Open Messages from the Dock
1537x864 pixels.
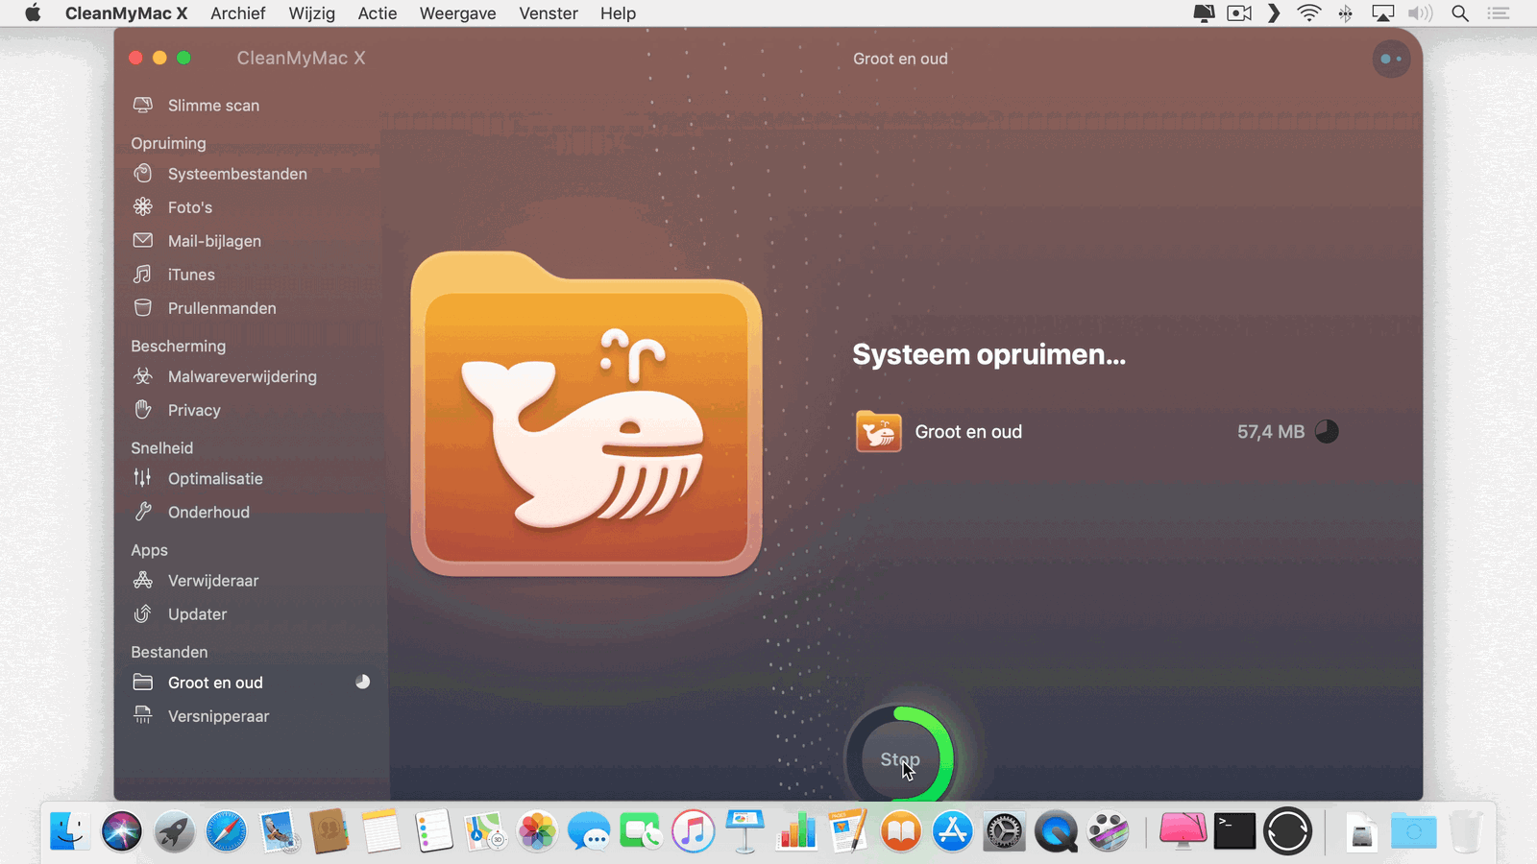tap(589, 831)
